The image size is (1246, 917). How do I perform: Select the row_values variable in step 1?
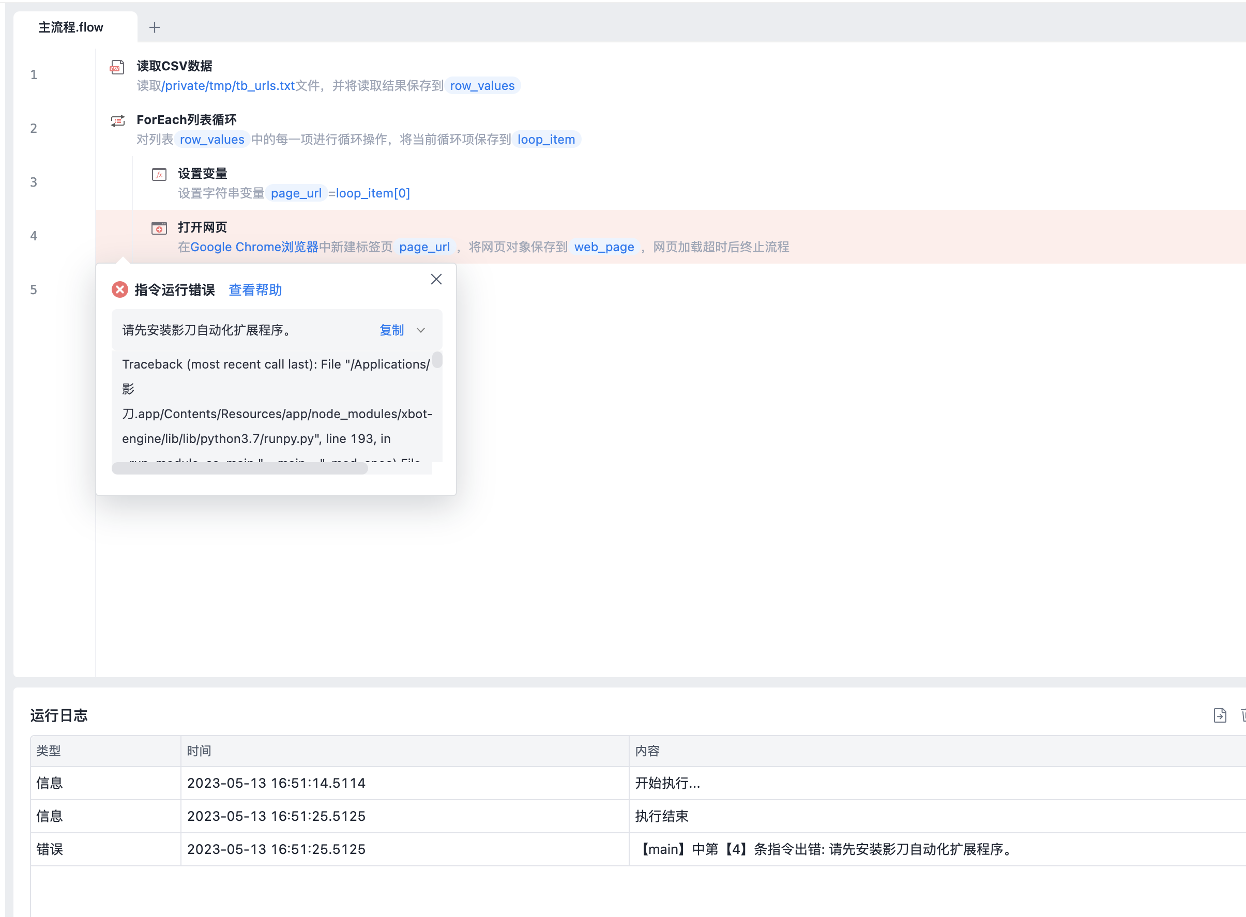(482, 85)
